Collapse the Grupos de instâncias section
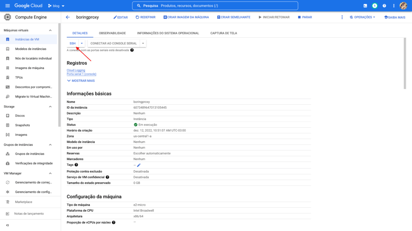 click(50, 145)
